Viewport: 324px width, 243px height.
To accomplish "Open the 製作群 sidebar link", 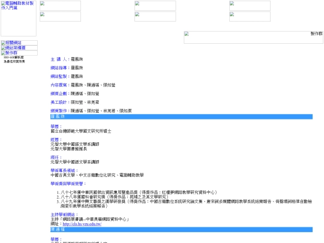I will tap(19, 53).
